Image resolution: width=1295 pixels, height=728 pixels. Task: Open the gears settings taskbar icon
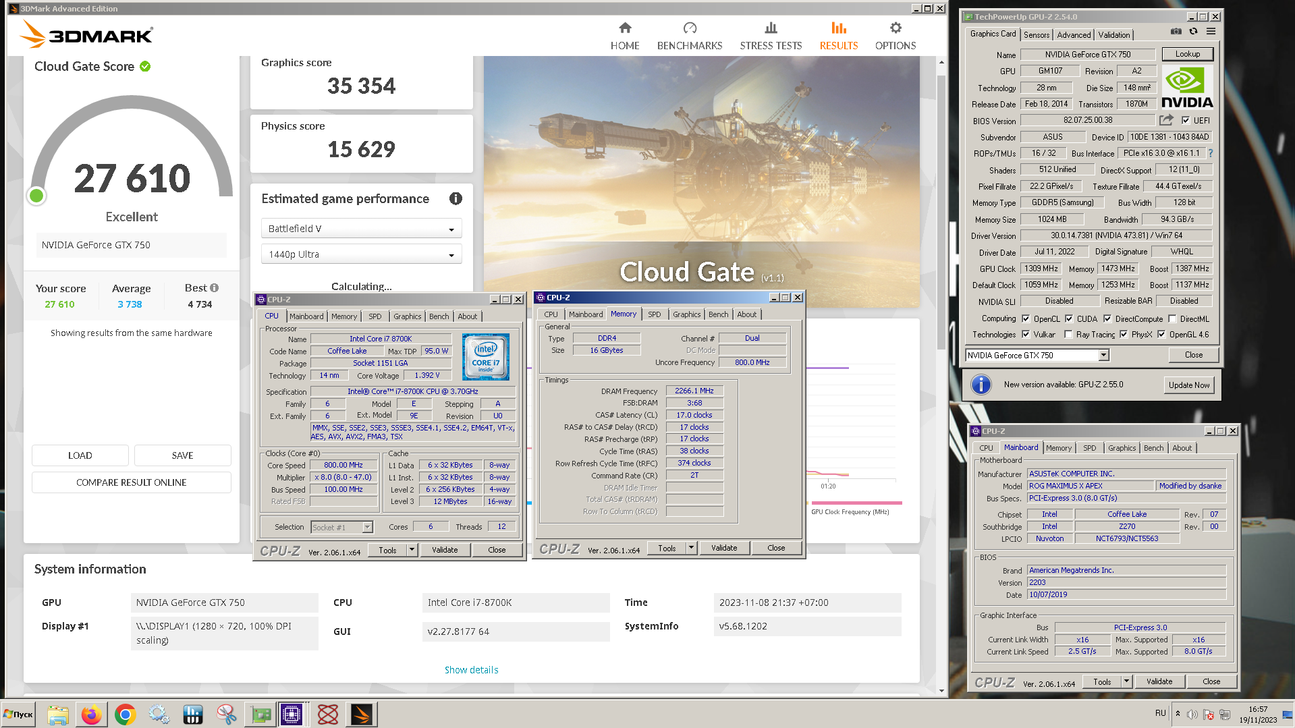point(159,715)
